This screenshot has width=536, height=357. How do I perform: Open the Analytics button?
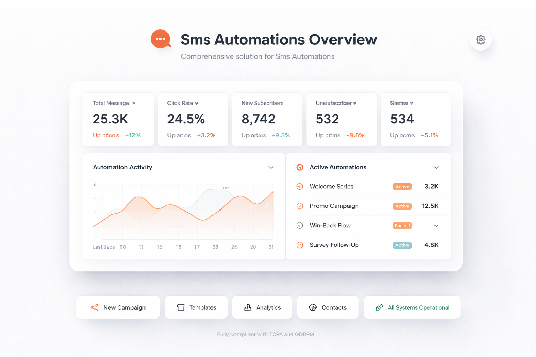coord(262,307)
